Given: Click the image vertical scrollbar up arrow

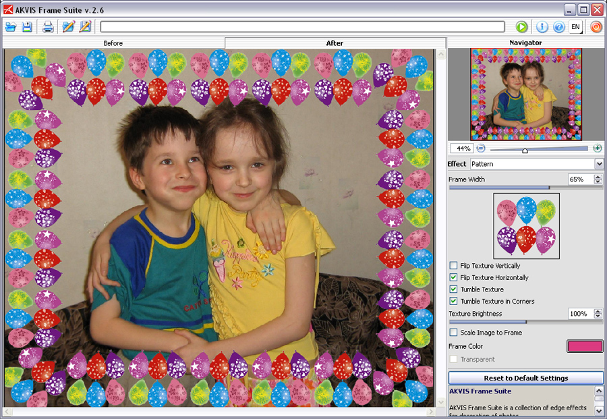Looking at the screenshot, I should click(441, 55).
